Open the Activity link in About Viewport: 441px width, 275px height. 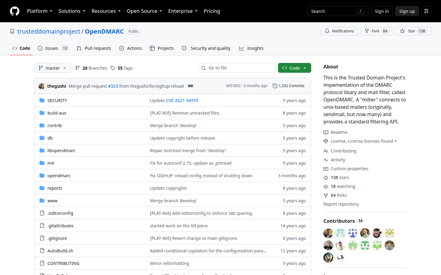point(334,160)
